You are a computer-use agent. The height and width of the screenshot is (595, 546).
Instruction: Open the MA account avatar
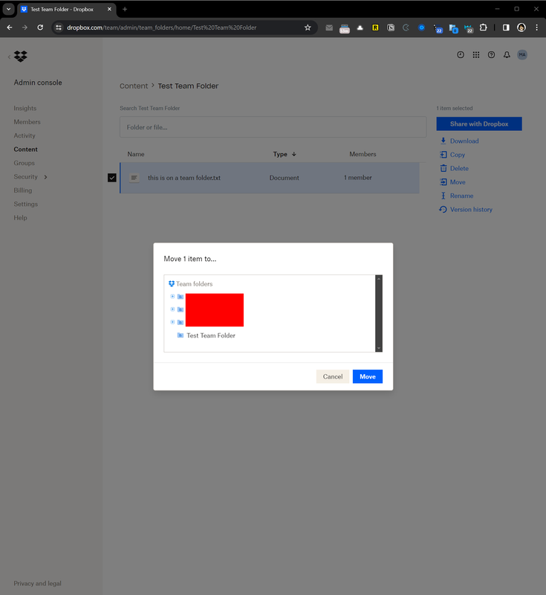click(x=522, y=54)
